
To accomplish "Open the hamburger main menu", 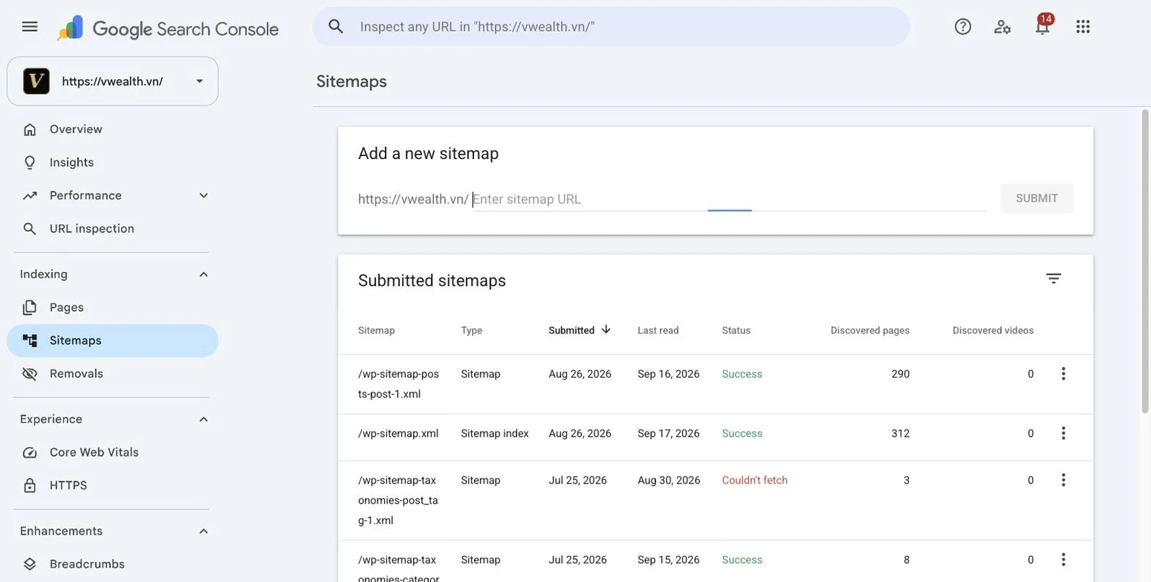I will point(29,27).
